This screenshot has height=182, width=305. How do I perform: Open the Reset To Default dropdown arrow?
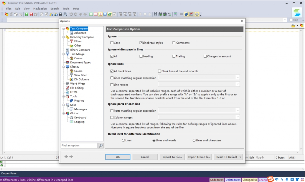[x=240, y=157]
